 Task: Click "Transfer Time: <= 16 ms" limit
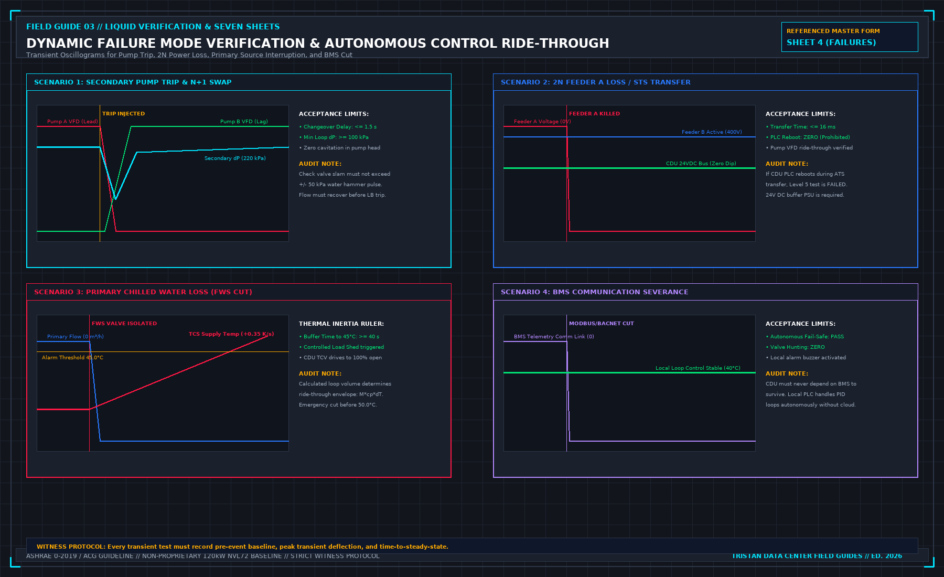click(x=801, y=127)
